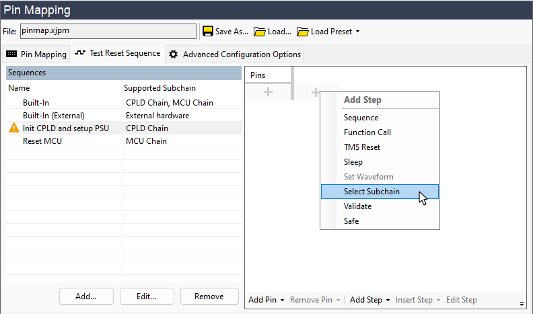Select TMS Reset menu entry
Viewport: 533px width, 314px height.
361,147
